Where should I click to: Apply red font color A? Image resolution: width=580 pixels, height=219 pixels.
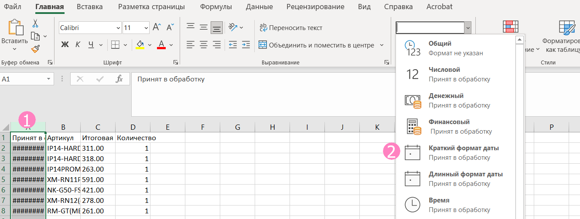(x=161, y=44)
